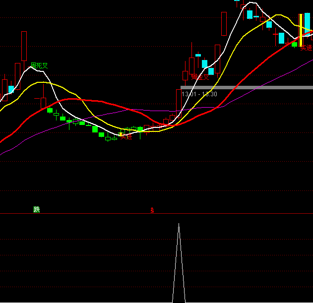
Task: Select the 买进 buy signal at right edge
Action: 306,48
